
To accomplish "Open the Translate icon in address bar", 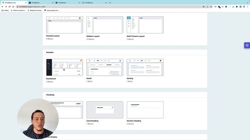I will pos(204,7).
